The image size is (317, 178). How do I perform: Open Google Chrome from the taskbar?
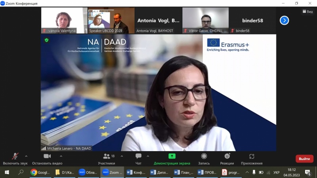point(40,172)
